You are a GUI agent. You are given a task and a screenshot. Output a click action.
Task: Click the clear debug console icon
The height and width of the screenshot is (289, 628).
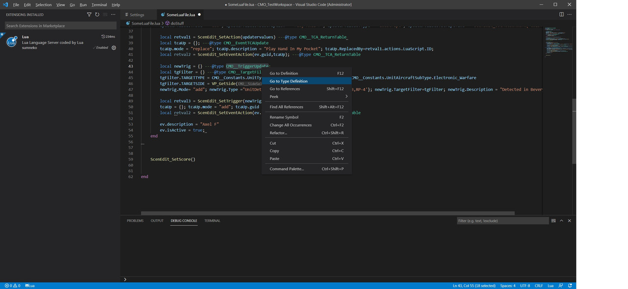click(x=553, y=221)
